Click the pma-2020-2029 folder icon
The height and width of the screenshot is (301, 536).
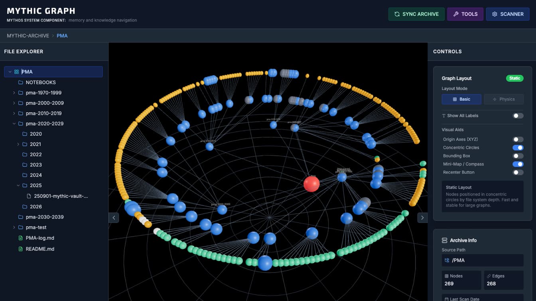[21, 124]
